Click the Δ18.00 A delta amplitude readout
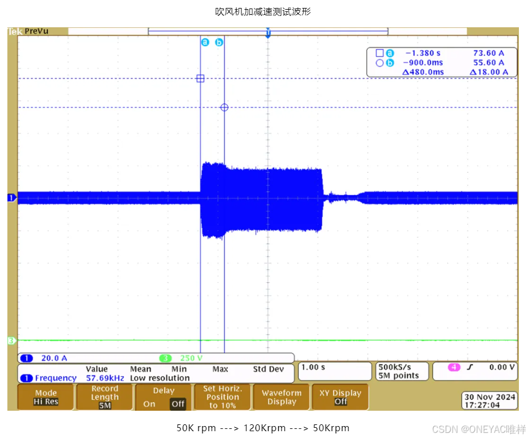 489,72
